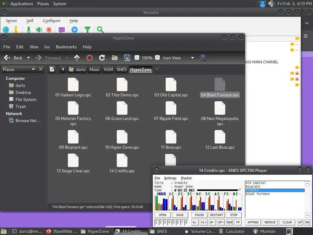Select 12 Last Boss.spc file
The width and height of the screenshot is (313, 235).
click(x=220, y=140)
